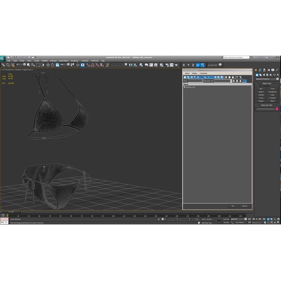The width and height of the screenshot is (281, 281).
Task: Toggle the AutoGrid checkbox
Action: [x=261, y=86]
